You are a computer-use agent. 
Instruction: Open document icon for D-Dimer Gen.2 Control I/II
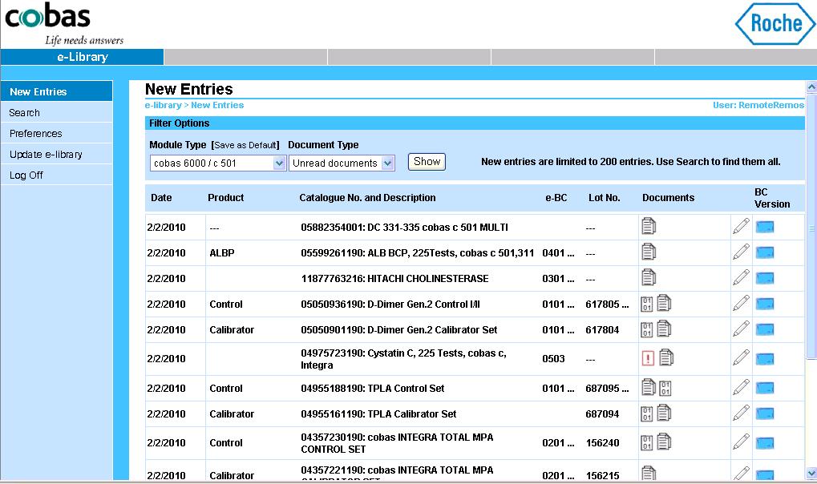tap(664, 303)
